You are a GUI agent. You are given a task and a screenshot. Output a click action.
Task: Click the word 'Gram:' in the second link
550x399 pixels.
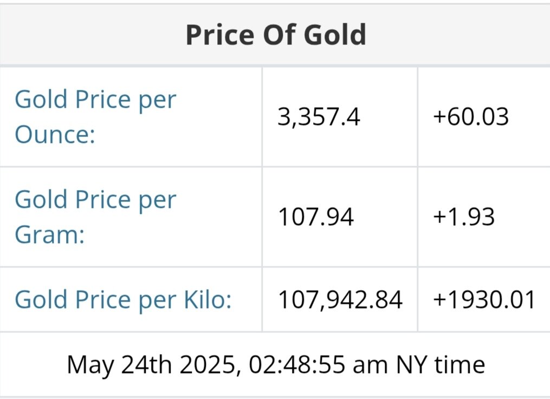click(49, 234)
